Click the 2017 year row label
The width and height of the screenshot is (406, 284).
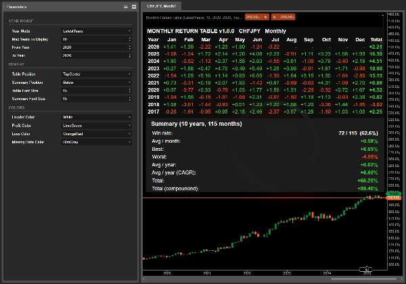pyautogui.click(x=154, y=112)
